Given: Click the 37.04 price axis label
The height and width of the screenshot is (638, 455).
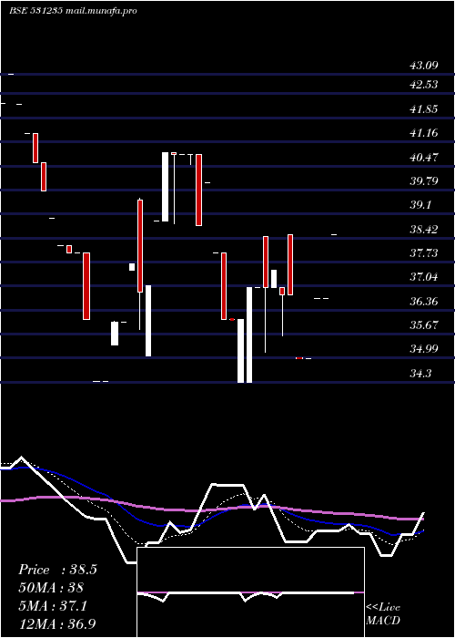Looking at the screenshot, I should (424, 277).
